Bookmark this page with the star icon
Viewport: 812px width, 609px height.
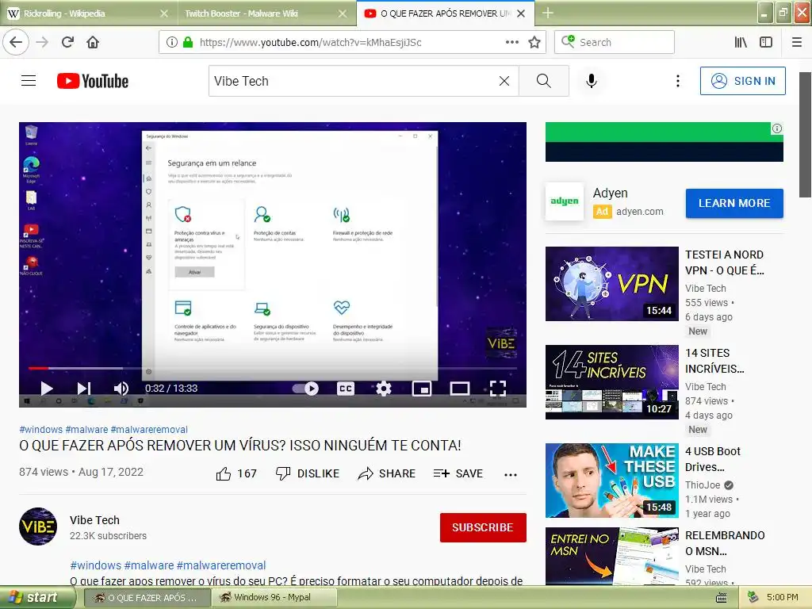pos(534,43)
